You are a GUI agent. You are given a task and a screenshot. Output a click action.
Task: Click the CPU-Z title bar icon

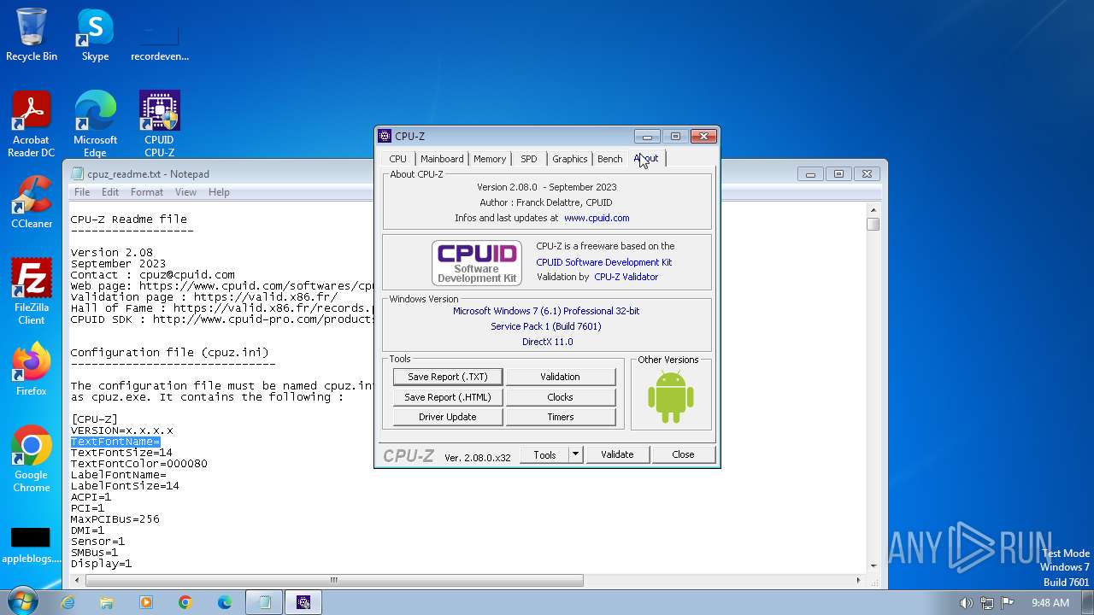385,136
